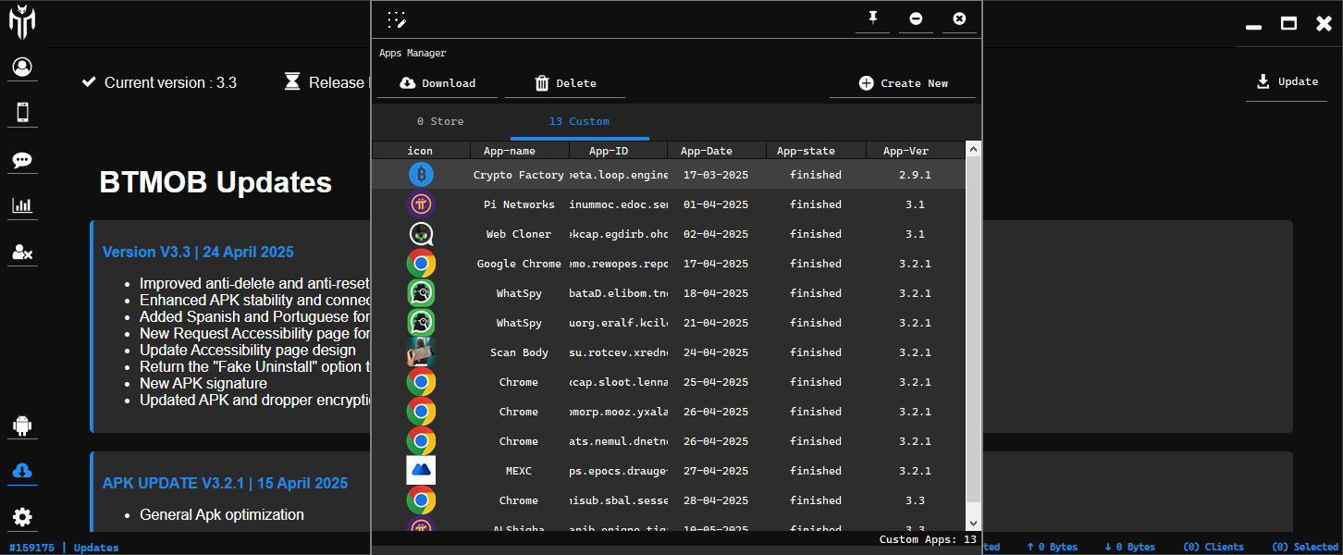Click the cloud download Updates sidebar icon
Screen dimensions: 1343x555
[x=22, y=471]
